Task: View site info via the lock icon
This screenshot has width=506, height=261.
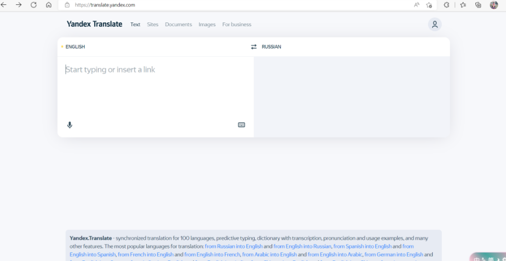Action: tap(67, 5)
